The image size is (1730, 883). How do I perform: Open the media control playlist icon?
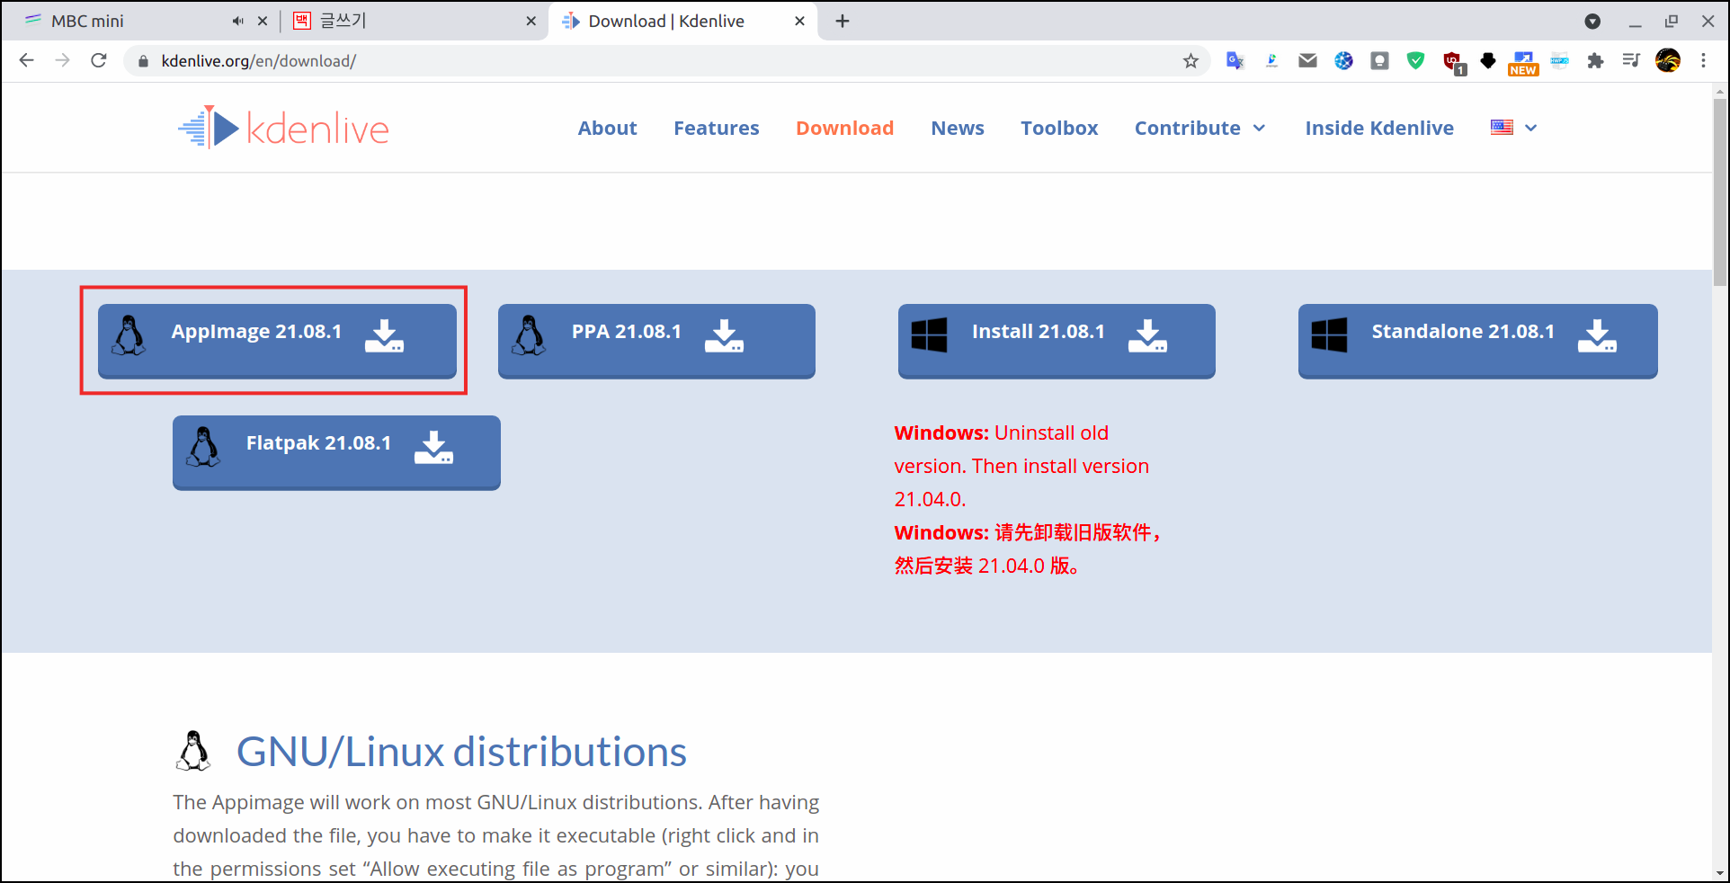pyautogui.click(x=1631, y=60)
